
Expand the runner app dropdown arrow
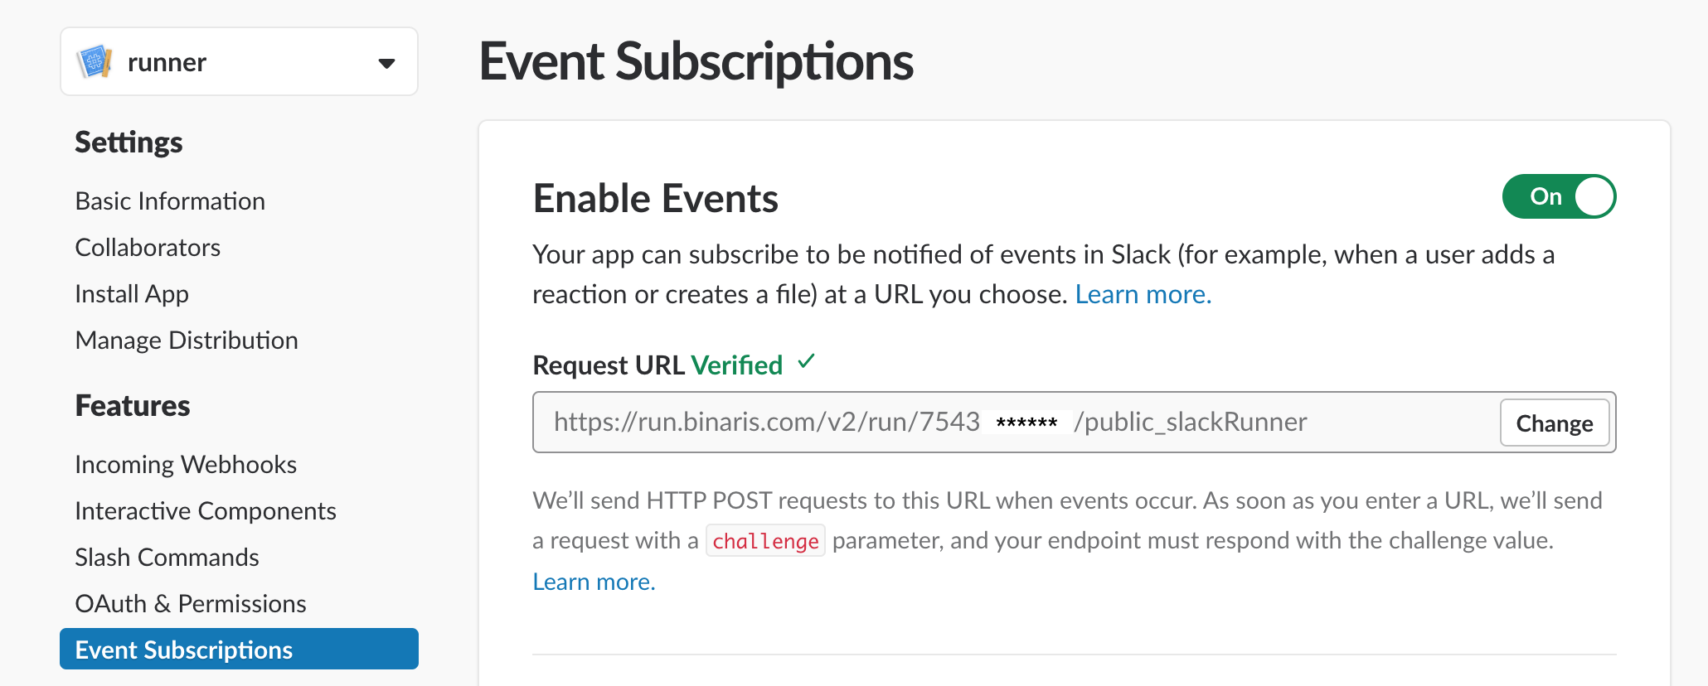(386, 63)
